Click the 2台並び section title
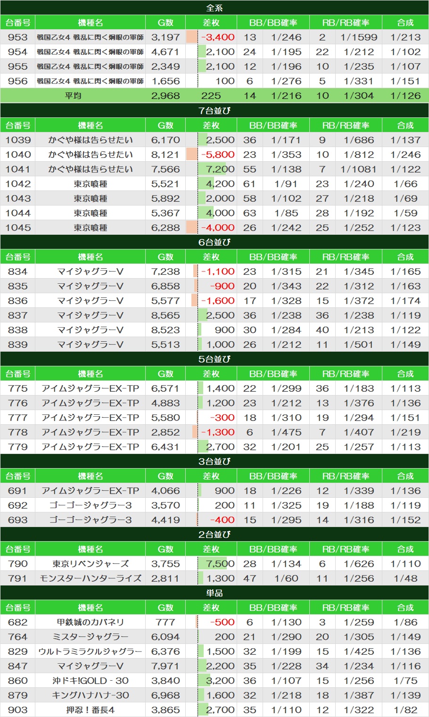 (214, 535)
